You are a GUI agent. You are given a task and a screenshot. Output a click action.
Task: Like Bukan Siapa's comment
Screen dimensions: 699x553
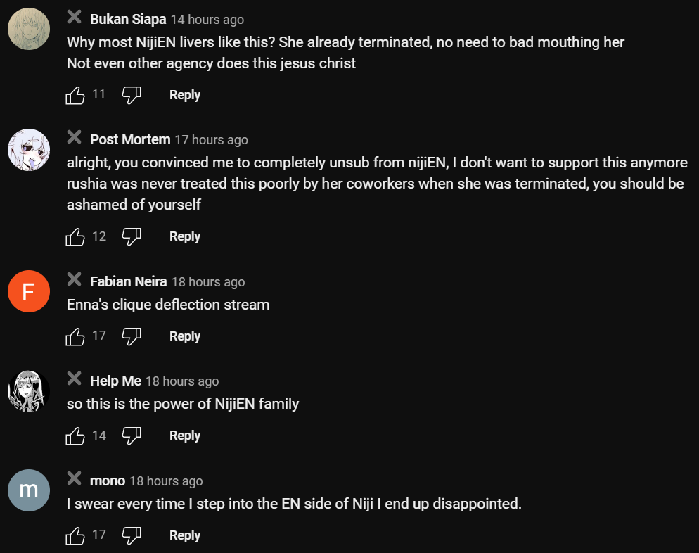pyautogui.click(x=75, y=95)
